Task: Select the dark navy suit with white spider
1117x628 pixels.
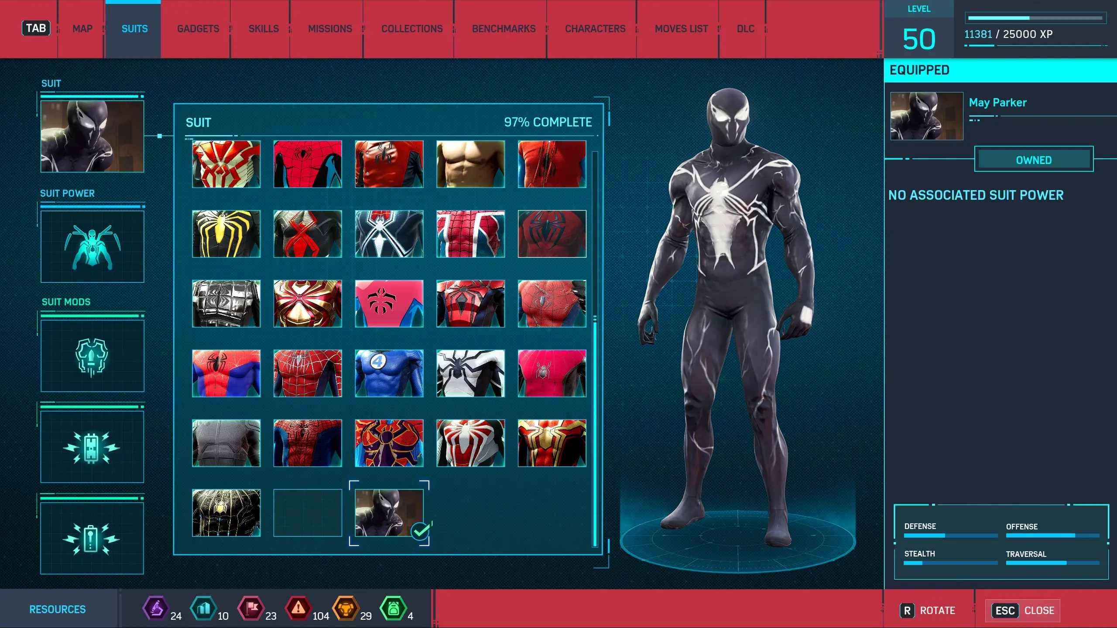Action: click(x=389, y=234)
